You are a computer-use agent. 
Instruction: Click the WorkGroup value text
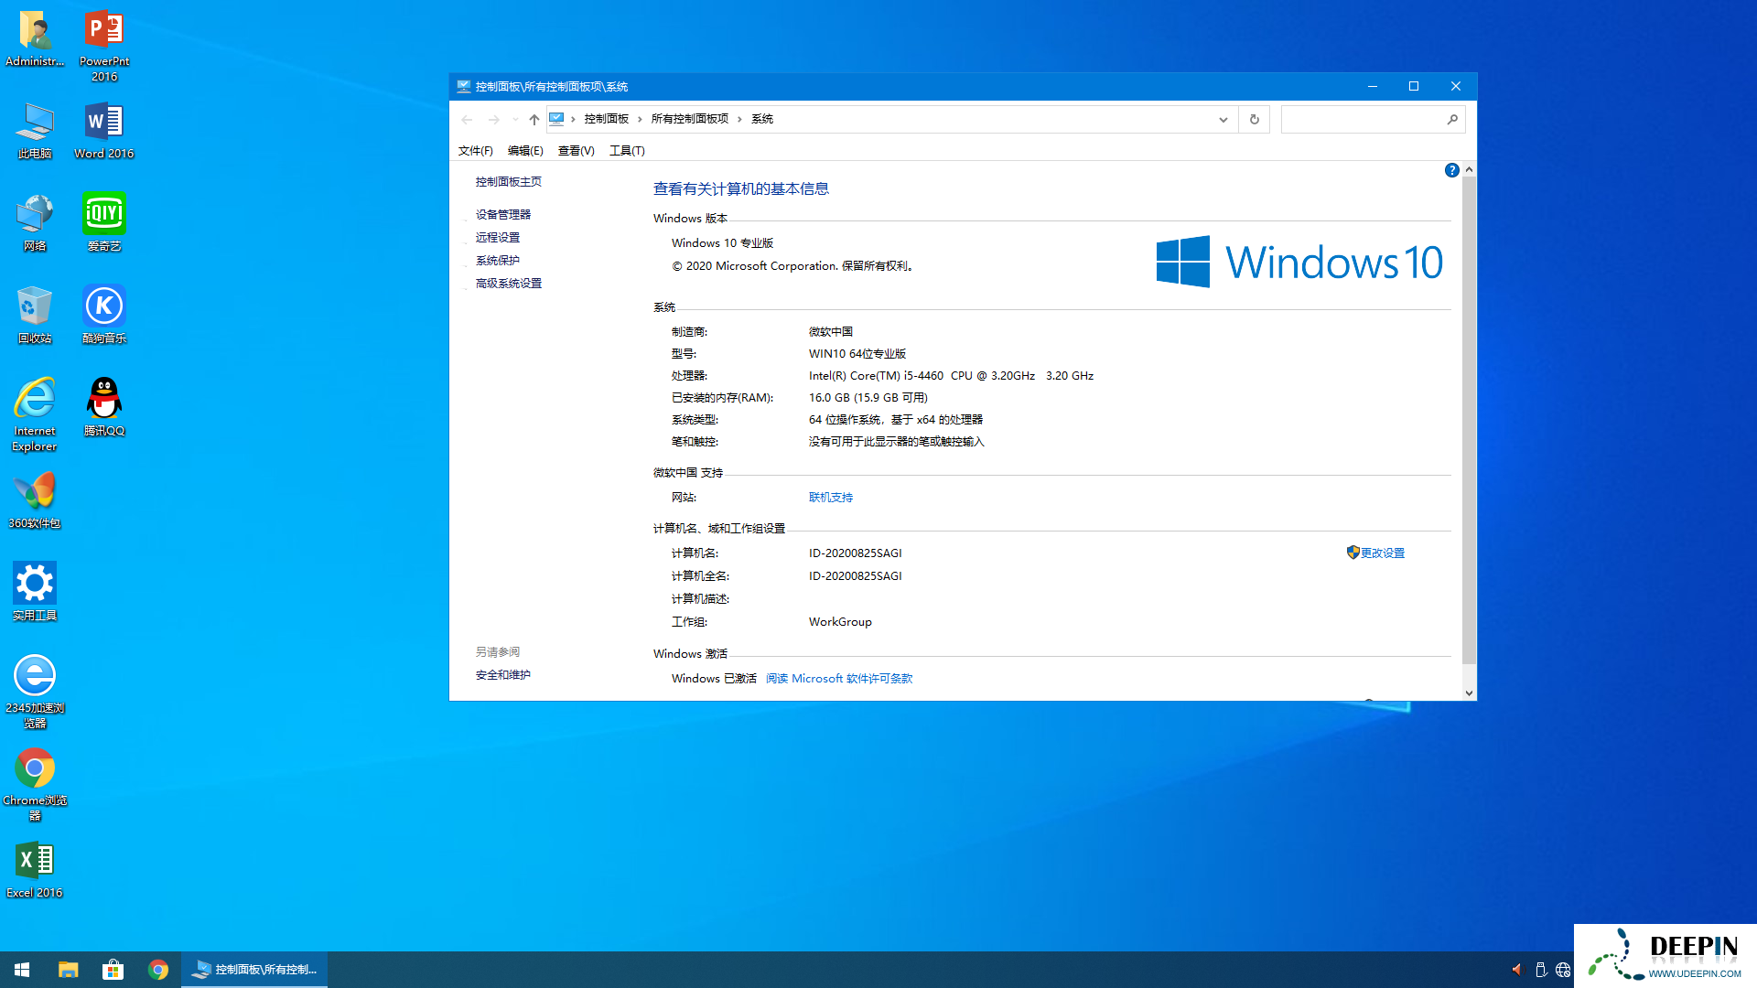840,622
